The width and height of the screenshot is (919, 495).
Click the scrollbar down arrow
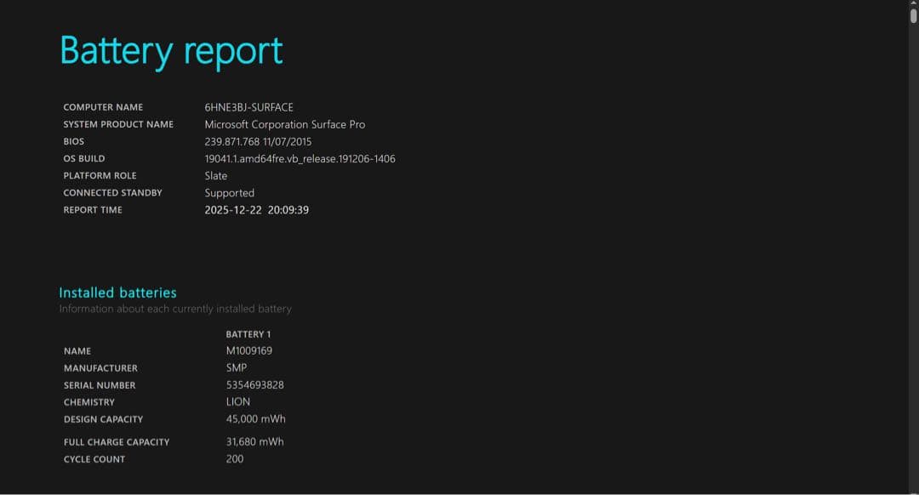pyautogui.click(x=912, y=489)
